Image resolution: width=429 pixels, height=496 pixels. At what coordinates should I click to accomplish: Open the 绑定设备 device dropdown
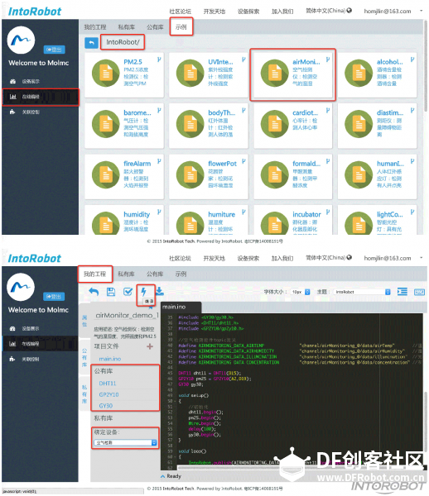pyautogui.click(x=125, y=443)
